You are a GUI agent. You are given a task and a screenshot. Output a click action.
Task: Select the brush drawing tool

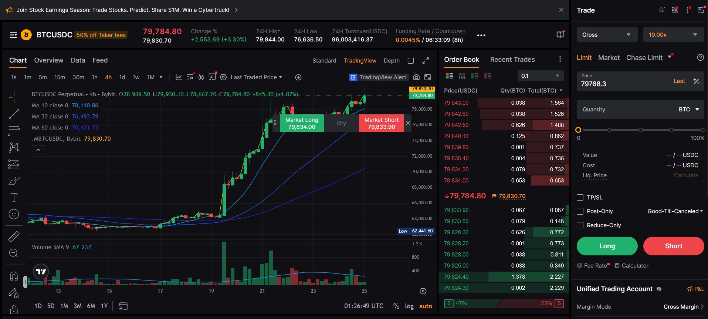tap(14, 181)
